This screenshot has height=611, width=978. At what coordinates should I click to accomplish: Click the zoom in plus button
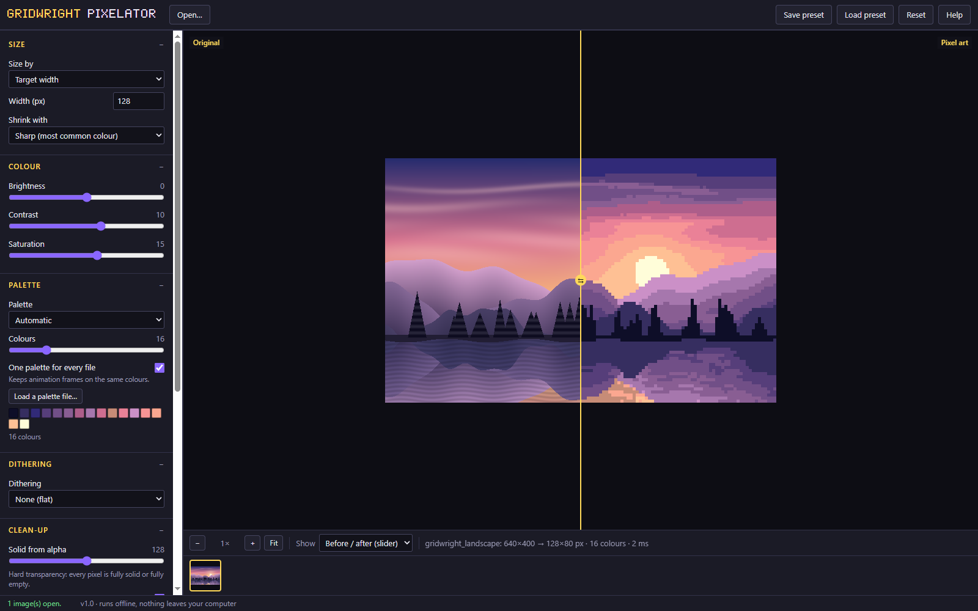(252, 543)
